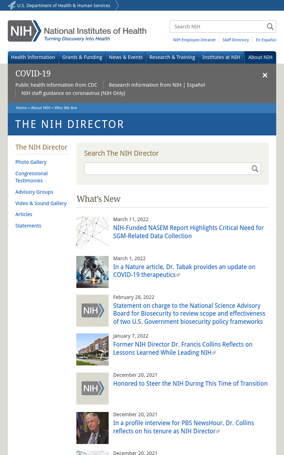
Task: Go to Home breadcrumb
Action: coord(21,108)
